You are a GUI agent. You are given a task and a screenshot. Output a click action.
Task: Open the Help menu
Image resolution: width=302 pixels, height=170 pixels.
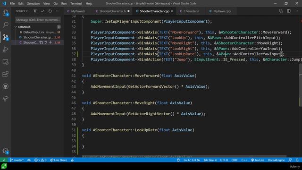pyautogui.click(x=89, y=3)
